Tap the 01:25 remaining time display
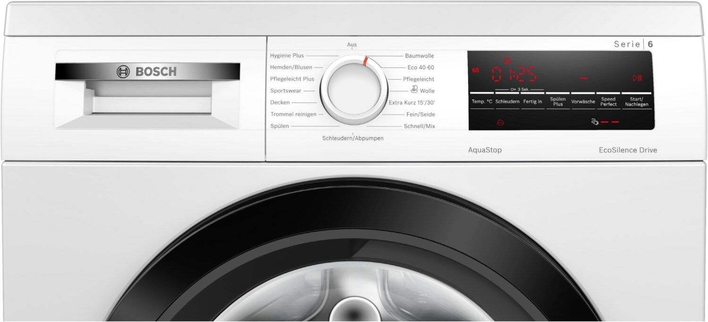Viewport: 708px width, 322px height. coord(514,74)
